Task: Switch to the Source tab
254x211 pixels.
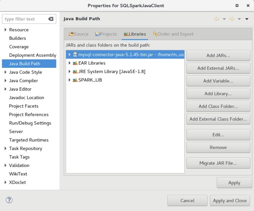Action: [x=79, y=34]
